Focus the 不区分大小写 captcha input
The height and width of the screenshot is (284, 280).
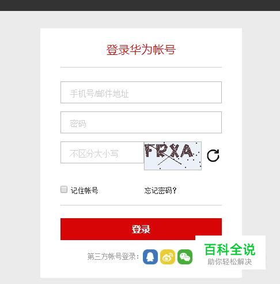pos(102,152)
